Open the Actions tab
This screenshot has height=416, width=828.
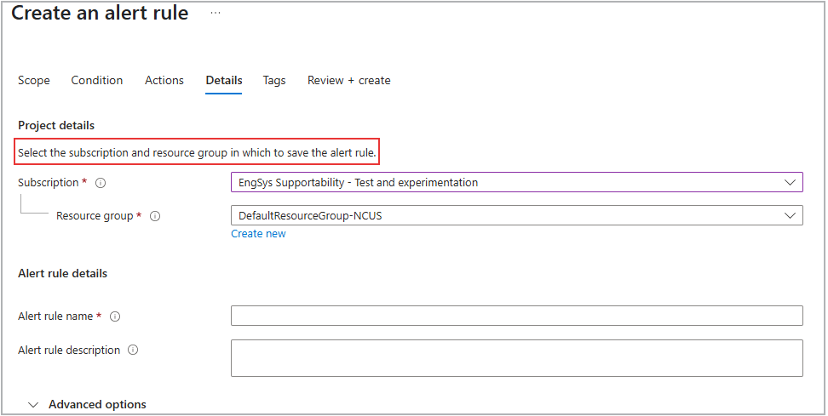point(164,80)
